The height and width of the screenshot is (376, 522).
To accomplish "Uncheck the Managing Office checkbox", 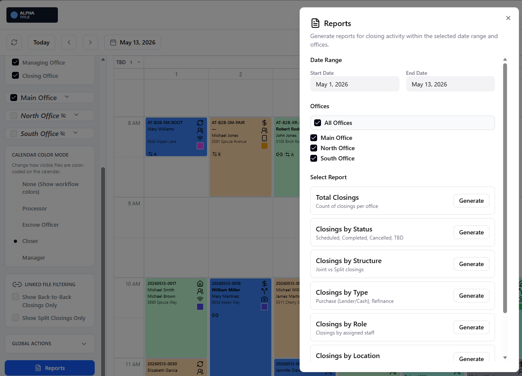I will 15,62.
